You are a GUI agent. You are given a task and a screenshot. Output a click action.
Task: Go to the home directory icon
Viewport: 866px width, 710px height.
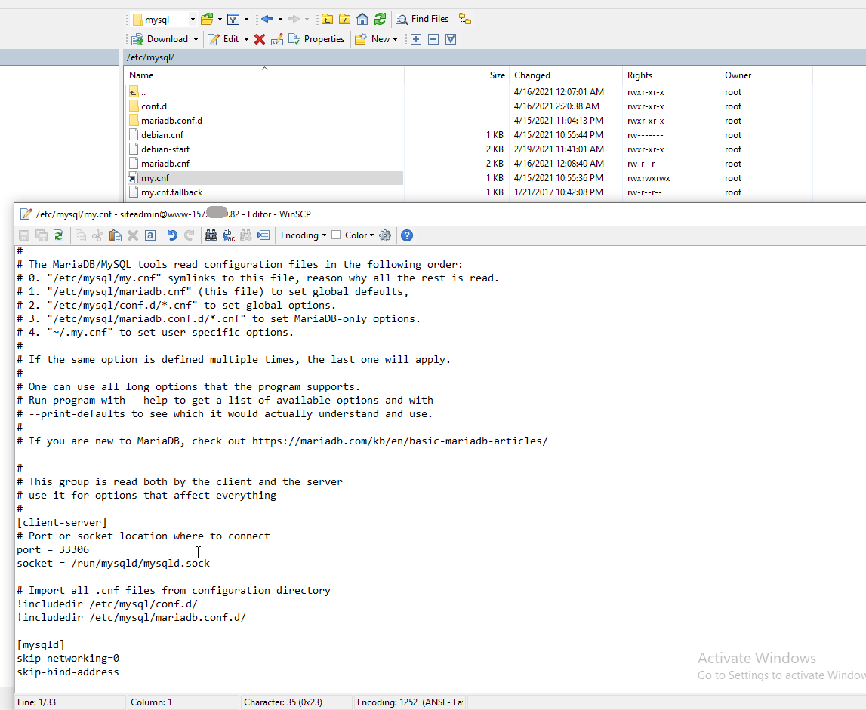tap(362, 20)
